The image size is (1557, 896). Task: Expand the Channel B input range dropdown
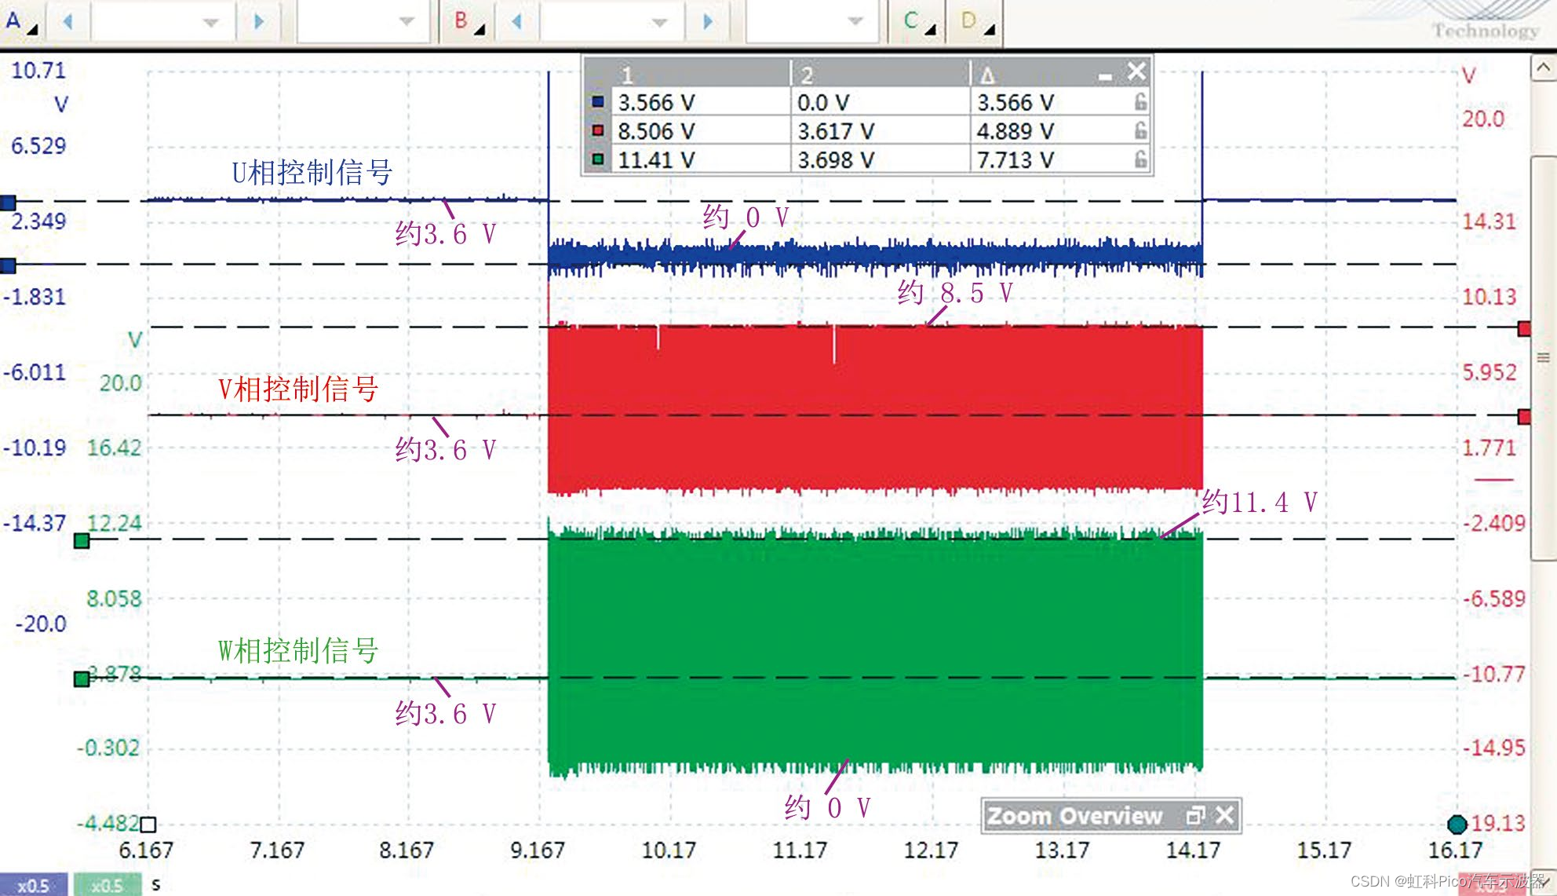pyautogui.click(x=659, y=22)
